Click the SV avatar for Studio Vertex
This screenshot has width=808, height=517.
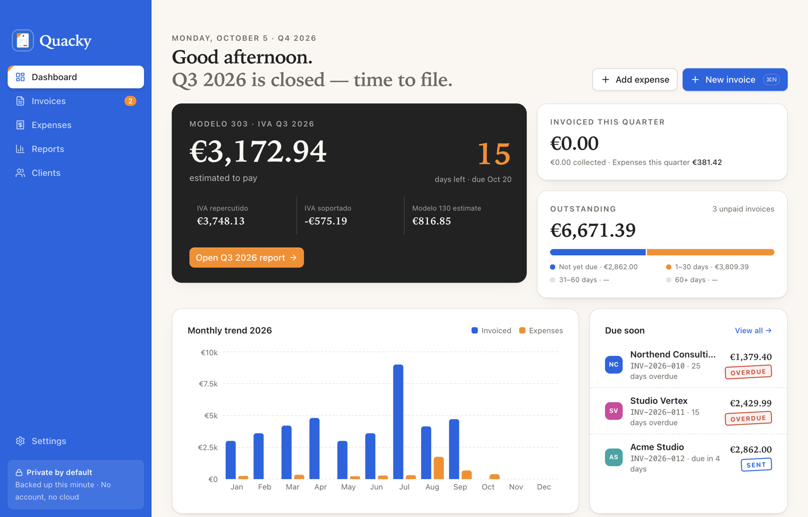614,411
